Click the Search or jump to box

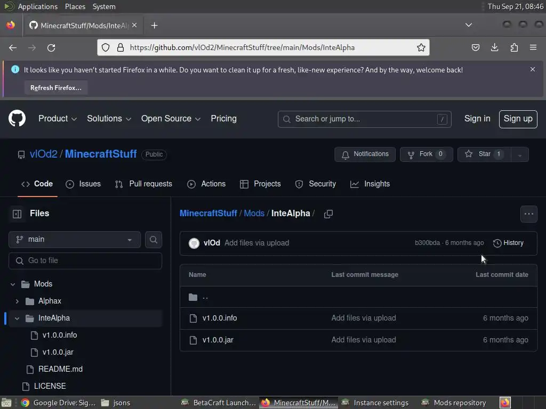[365, 119]
